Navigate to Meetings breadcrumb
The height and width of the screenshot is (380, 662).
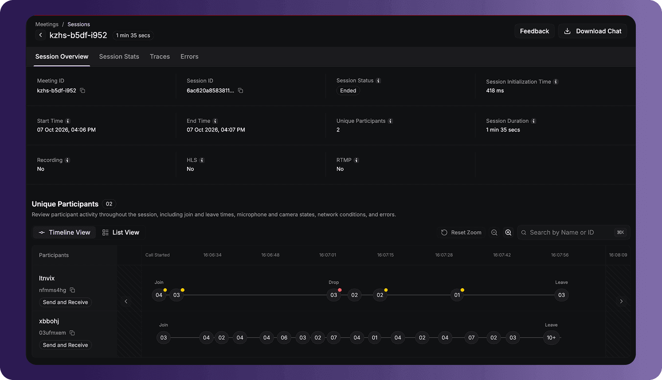47,24
